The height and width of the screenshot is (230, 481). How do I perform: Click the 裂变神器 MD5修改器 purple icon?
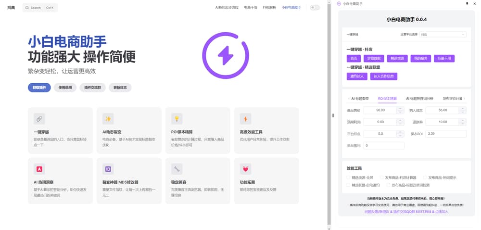[108, 169]
